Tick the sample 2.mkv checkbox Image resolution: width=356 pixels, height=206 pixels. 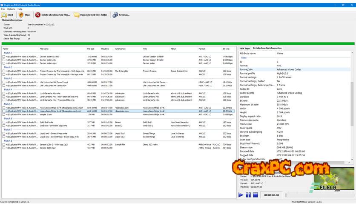point(4,114)
